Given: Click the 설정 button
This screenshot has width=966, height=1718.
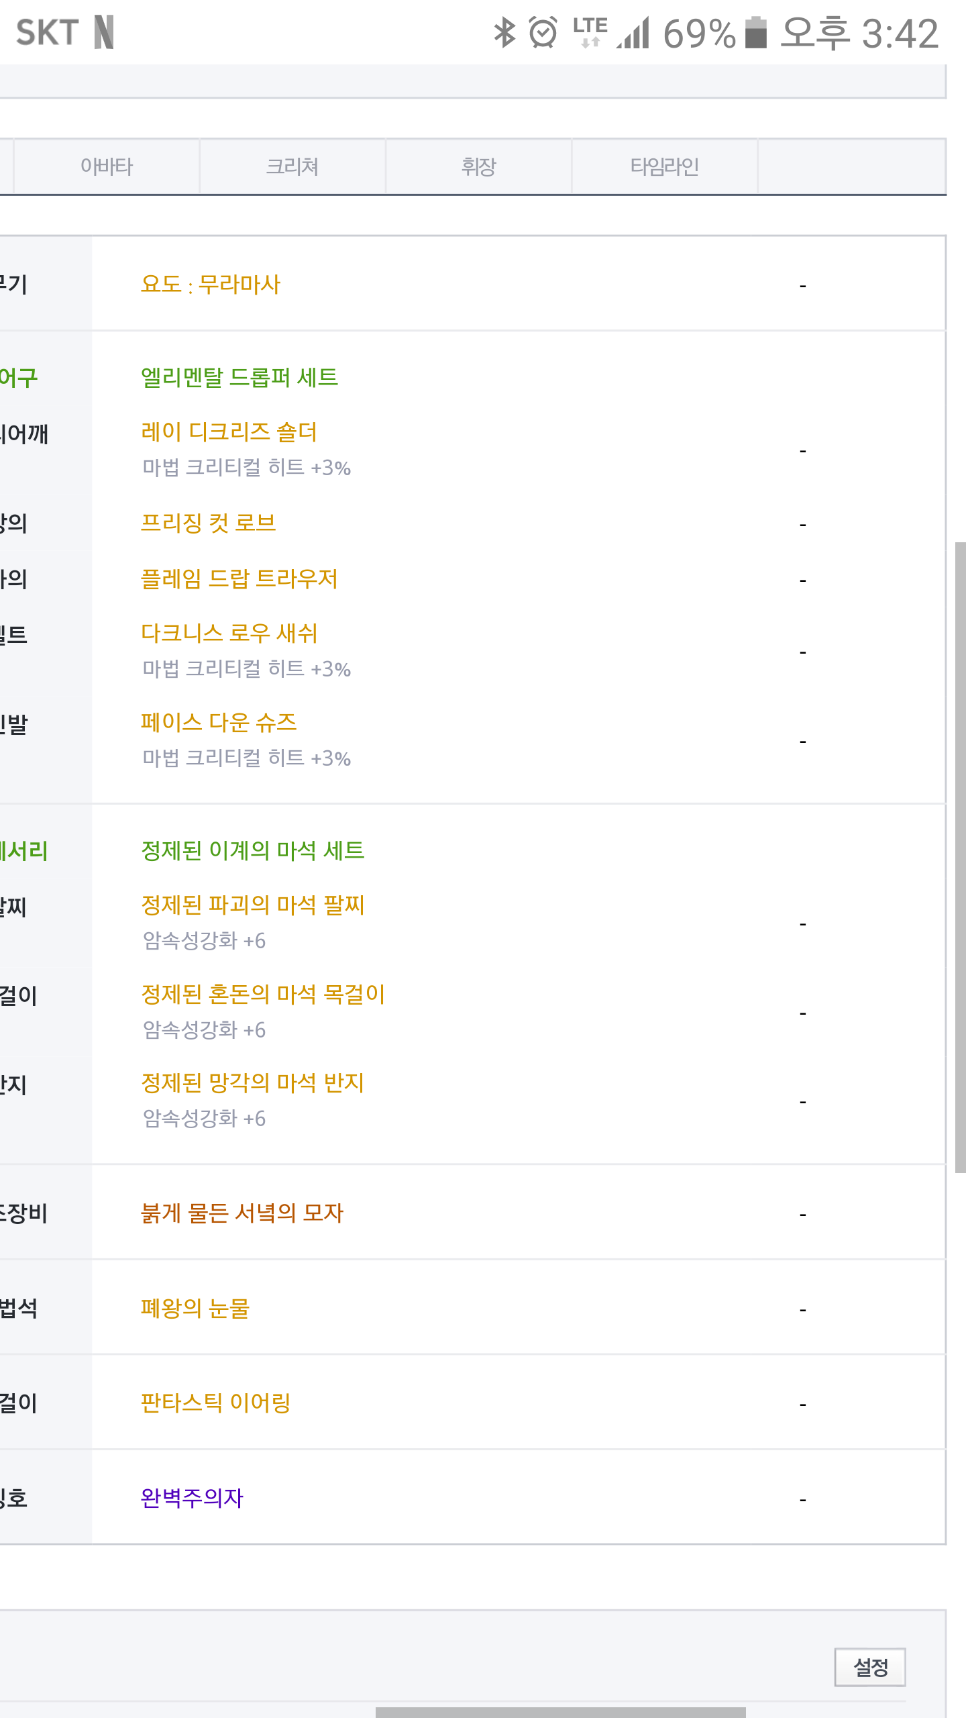Looking at the screenshot, I should point(870,1667).
